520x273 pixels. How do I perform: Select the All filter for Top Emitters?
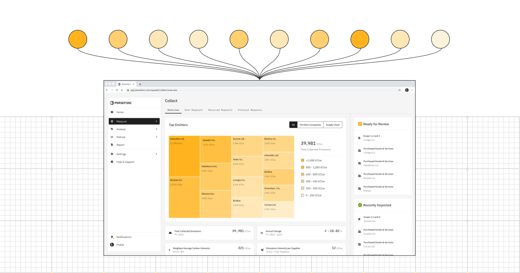click(293, 125)
